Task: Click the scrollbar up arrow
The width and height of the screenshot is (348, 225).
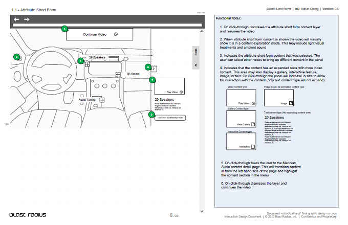Action: 202,31
